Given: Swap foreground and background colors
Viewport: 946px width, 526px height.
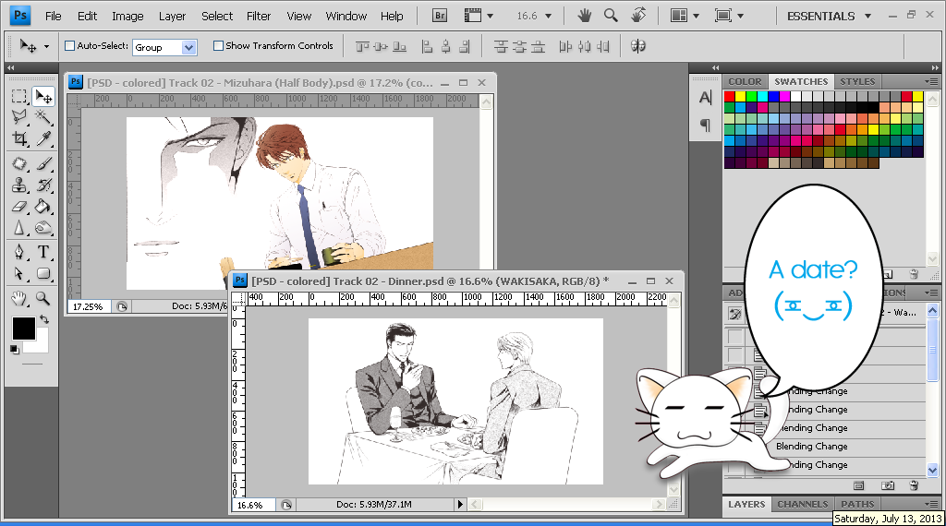Looking at the screenshot, I should click(44, 319).
